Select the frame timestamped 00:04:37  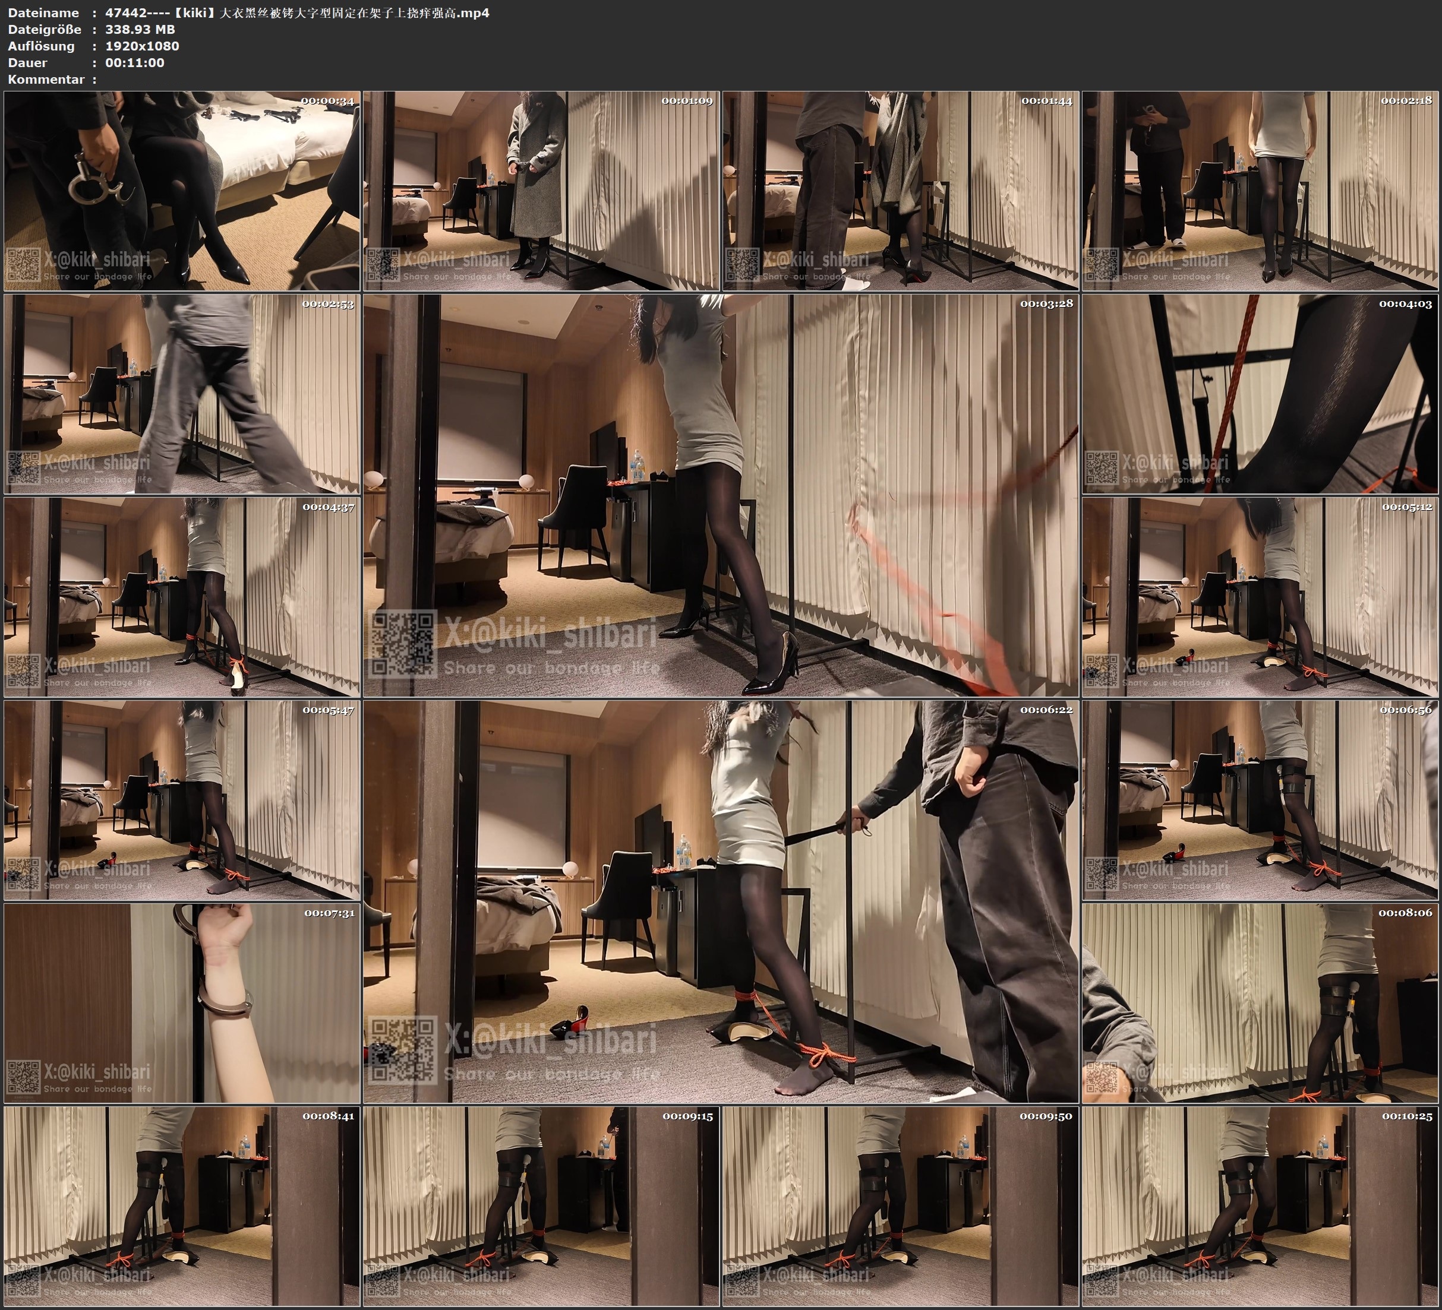182,597
